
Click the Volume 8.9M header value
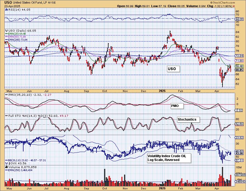pyautogui.click(x=196, y=6)
